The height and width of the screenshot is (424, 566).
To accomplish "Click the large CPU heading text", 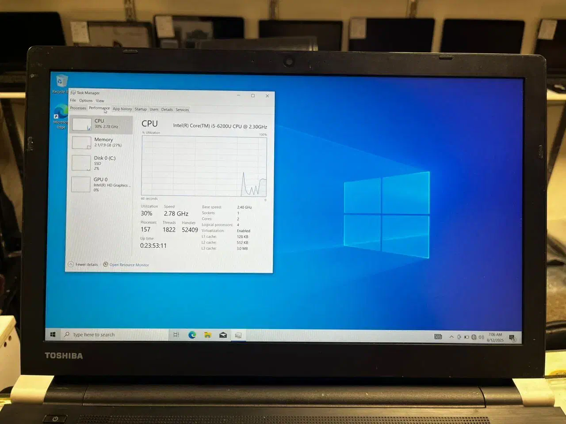I will click(149, 124).
